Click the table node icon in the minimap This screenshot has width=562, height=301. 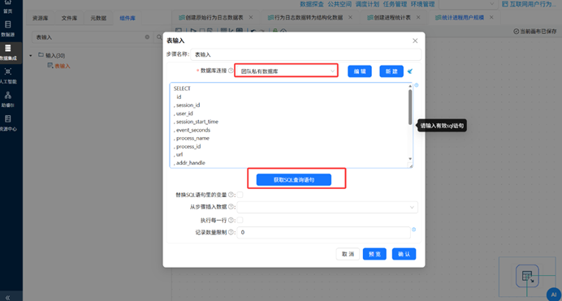tap(527, 276)
